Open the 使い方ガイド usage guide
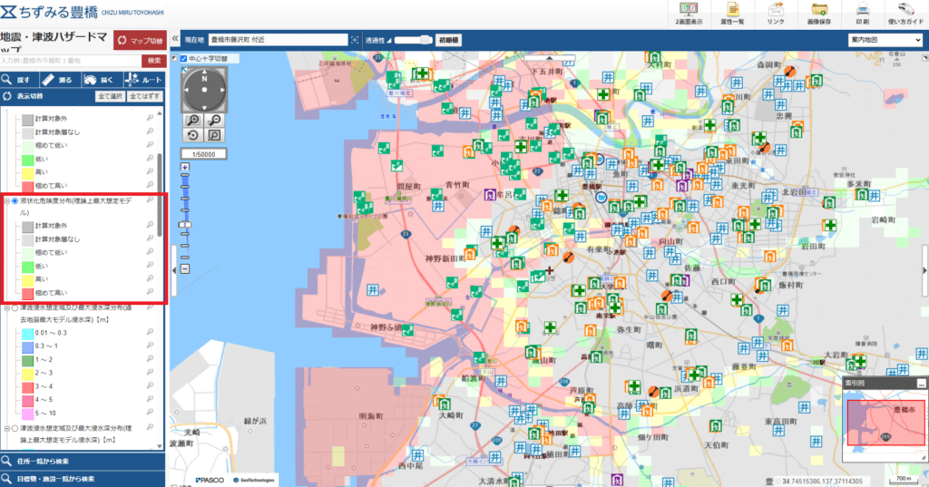 coord(906,14)
